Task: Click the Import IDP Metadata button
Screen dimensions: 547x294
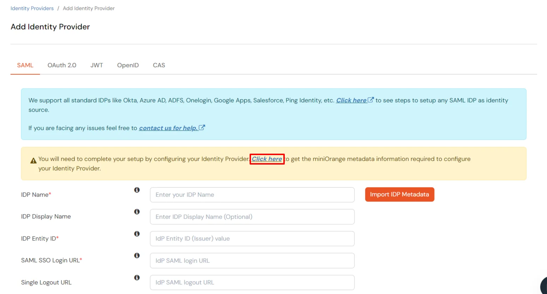Action: (x=399, y=194)
